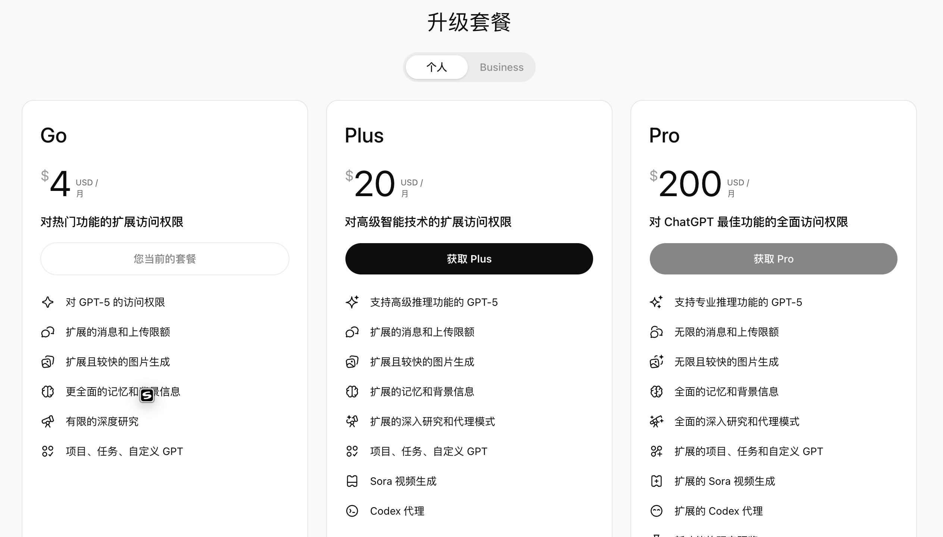Image resolution: width=943 pixels, height=537 pixels.
Task: Click grid icon beside Go 项目、任务、自定义 GPT
Action: [48, 451]
